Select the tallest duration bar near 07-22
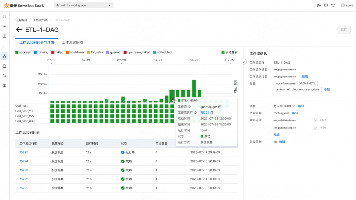 [x=194, y=91]
